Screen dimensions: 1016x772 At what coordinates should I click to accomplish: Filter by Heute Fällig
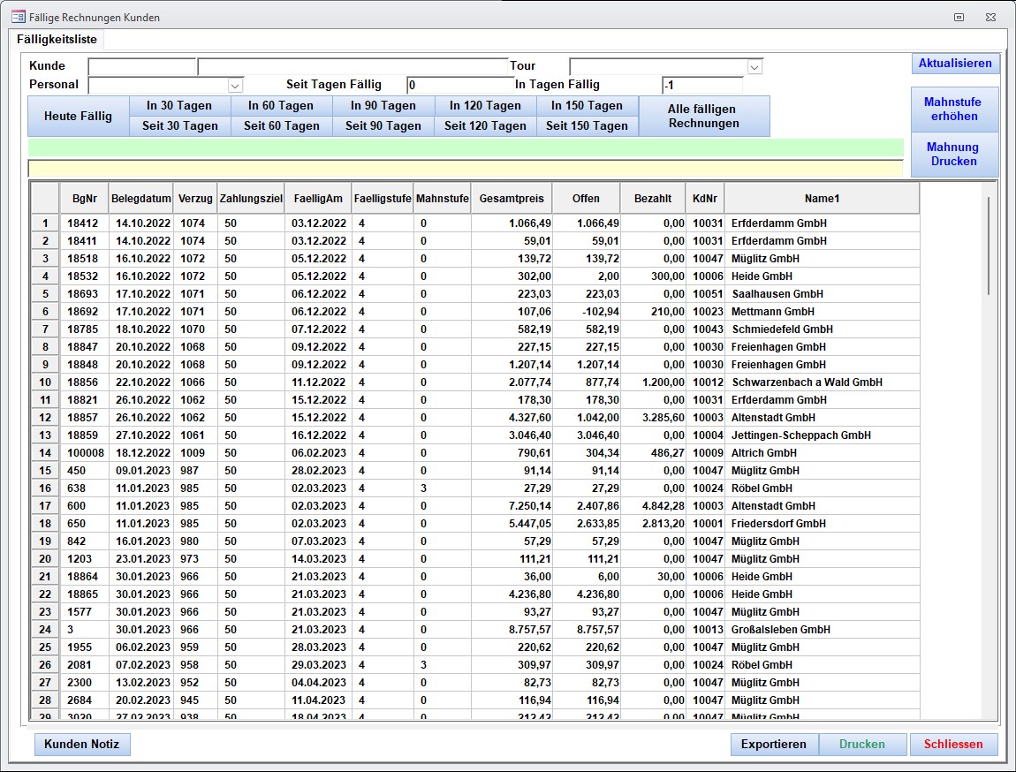(x=78, y=116)
